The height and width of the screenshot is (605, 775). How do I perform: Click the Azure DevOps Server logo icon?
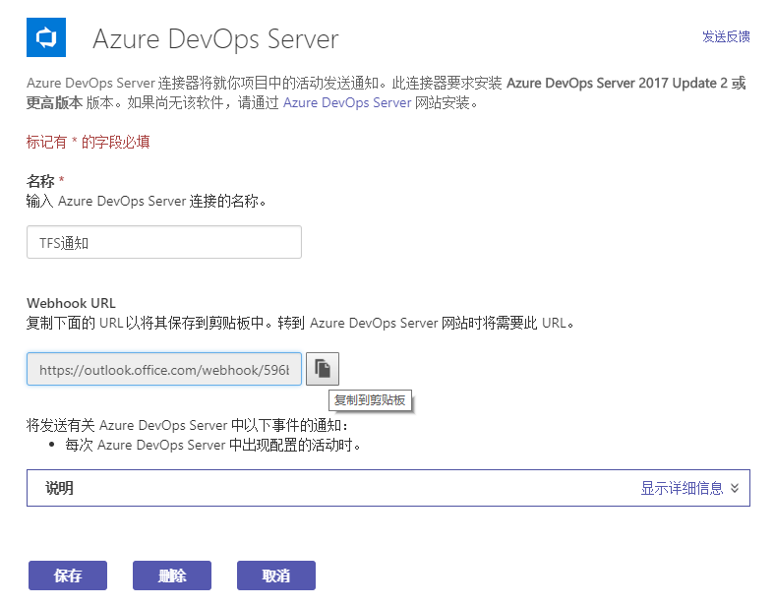pos(46,37)
